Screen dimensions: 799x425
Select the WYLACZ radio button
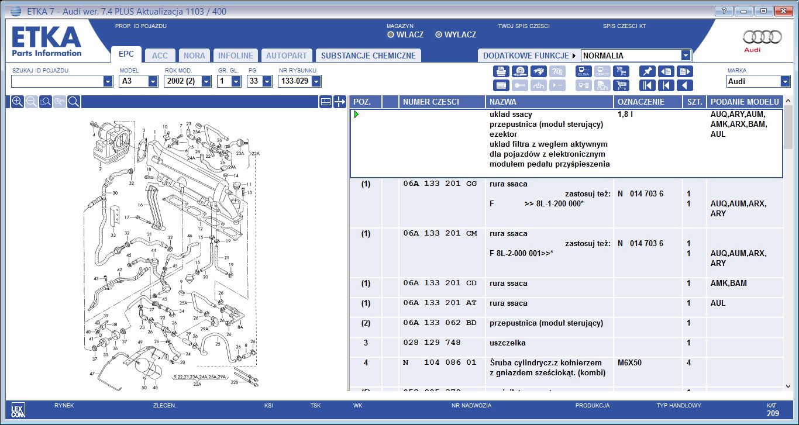(439, 34)
